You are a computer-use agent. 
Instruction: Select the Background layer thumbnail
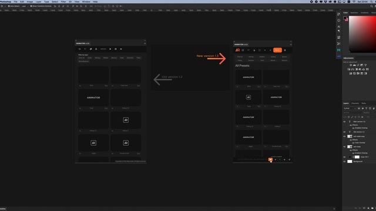coord(350,162)
